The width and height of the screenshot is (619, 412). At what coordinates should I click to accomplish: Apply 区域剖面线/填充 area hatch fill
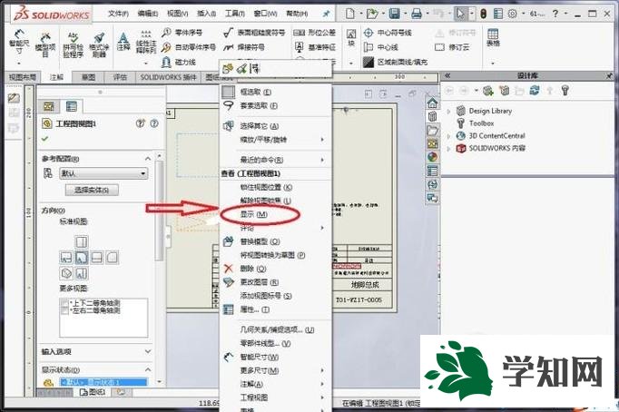395,62
